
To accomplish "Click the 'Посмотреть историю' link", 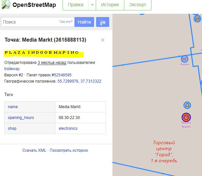I will (69, 150).
